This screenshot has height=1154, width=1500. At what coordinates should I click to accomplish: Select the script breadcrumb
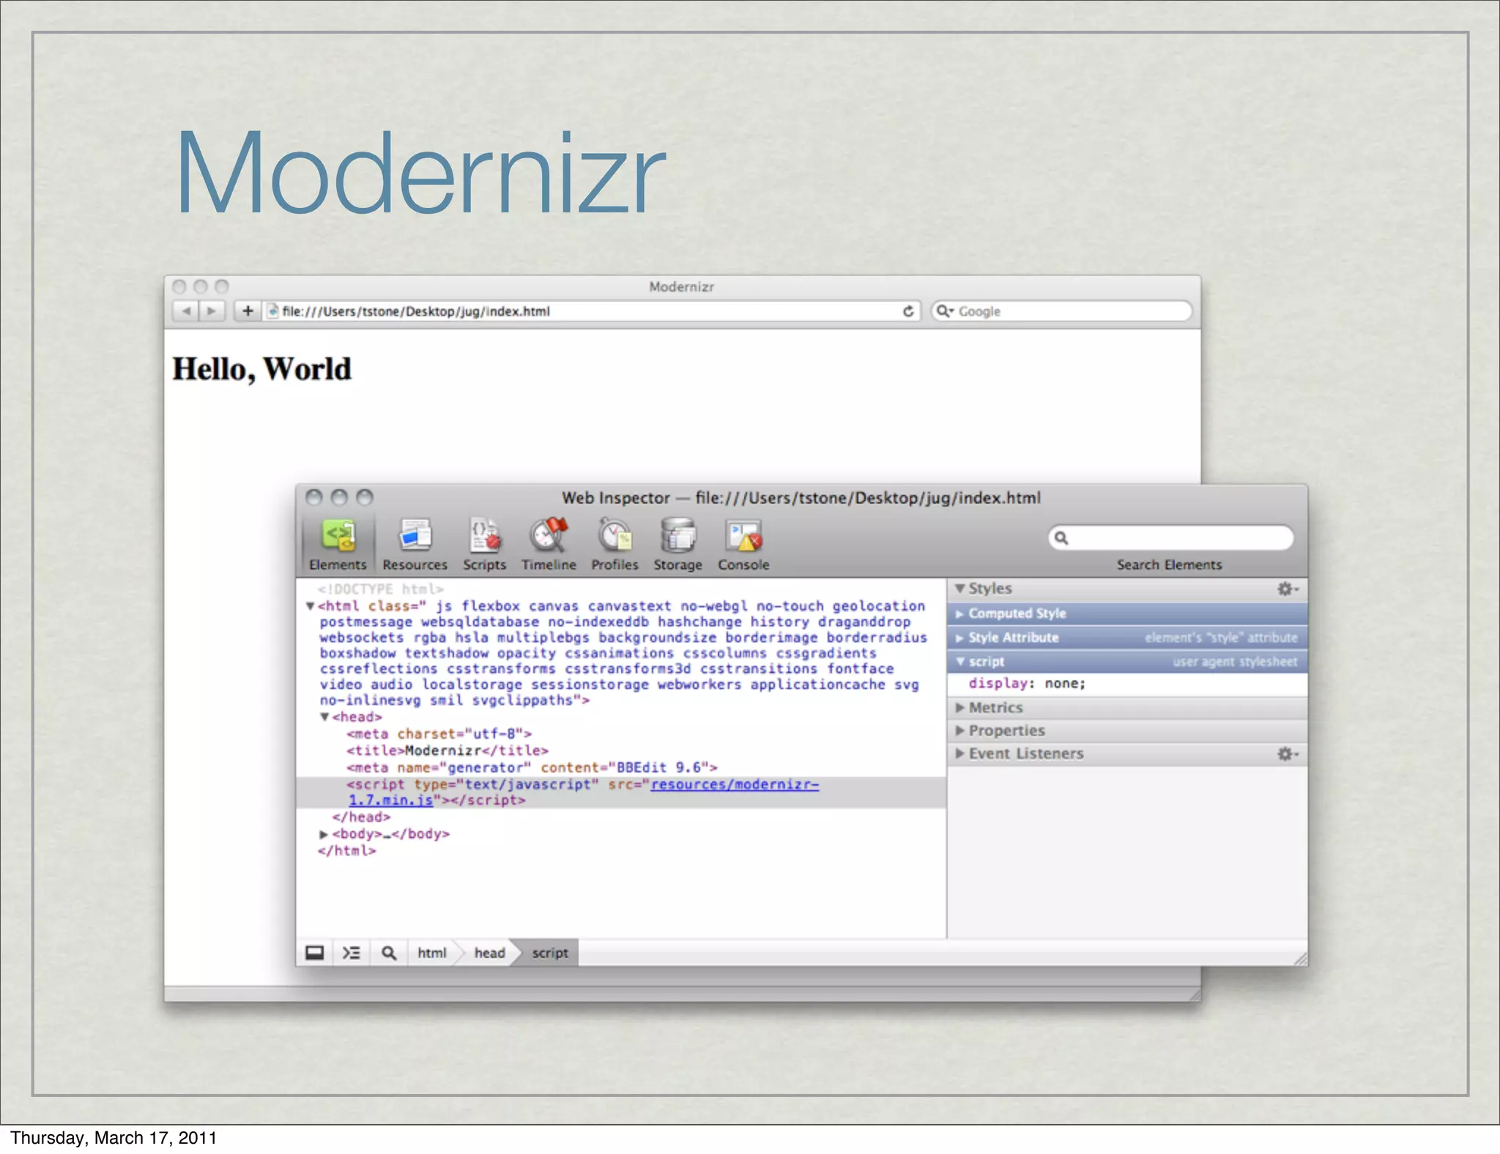tap(550, 953)
